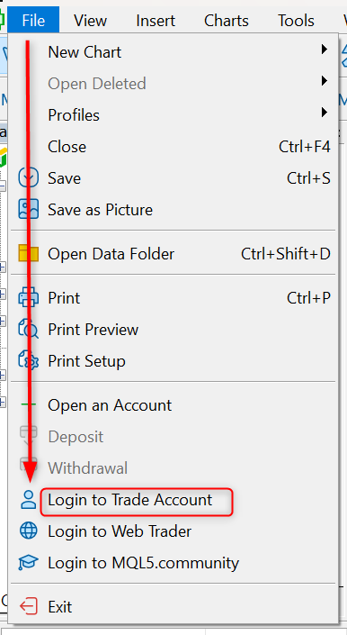Expand the Profiles submenu arrow
Viewport: 347px width, 635px height.
tap(324, 113)
